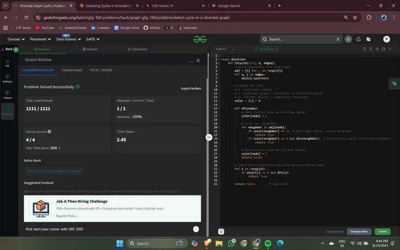400x250 pixels.
Task: Open the Leetcode bookmark
Action: point(188,28)
